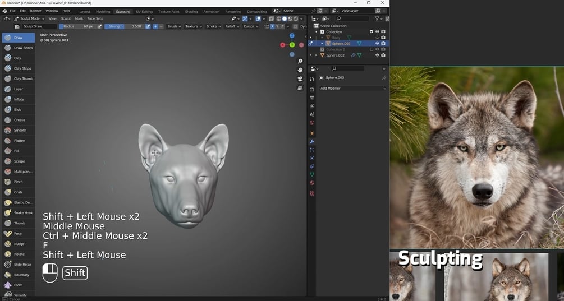Adjust the brush Strength slider
Screen dimensions: 564x301
coord(125,26)
